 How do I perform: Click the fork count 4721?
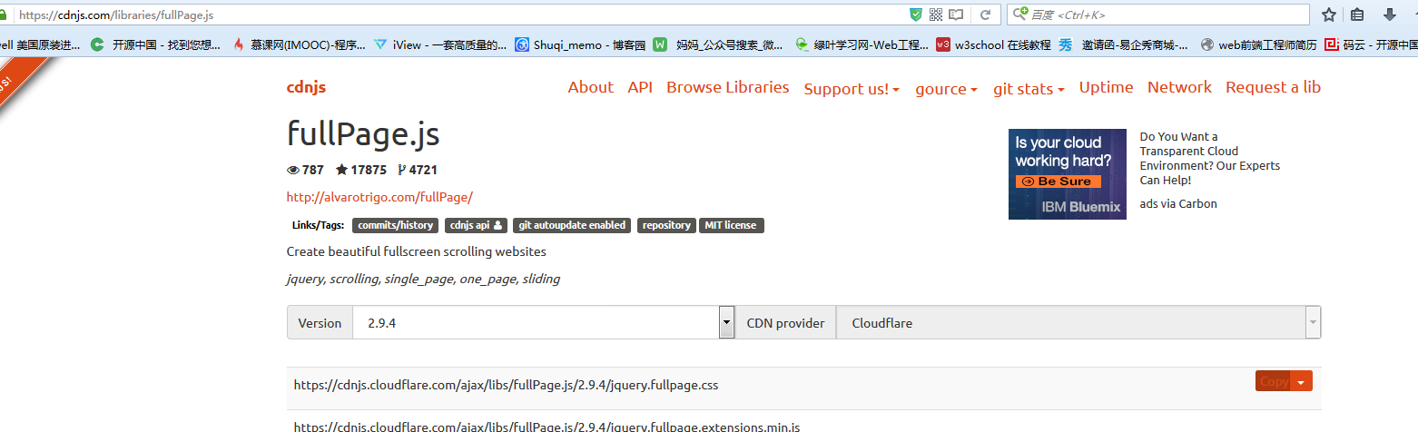tap(419, 170)
